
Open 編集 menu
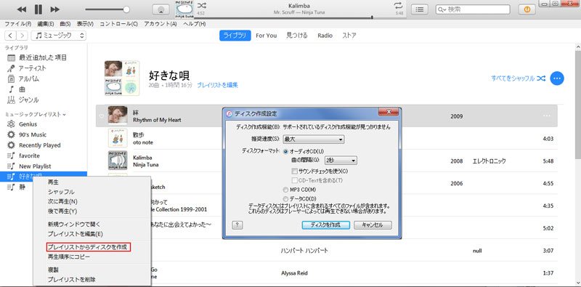(45, 24)
